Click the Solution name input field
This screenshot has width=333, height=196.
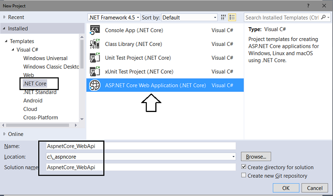tap(141, 167)
